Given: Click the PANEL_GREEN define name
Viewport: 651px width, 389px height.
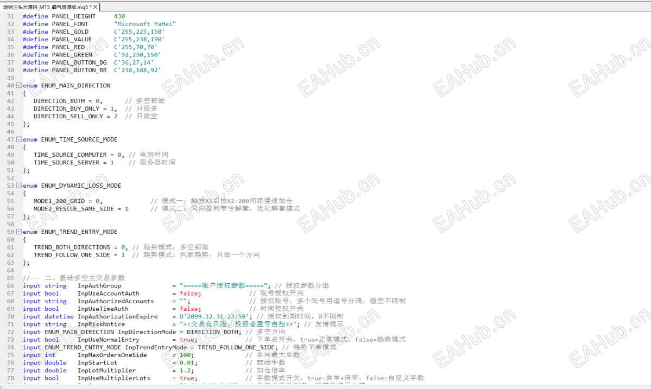Looking at the screenshot, I should coord(72,55).
